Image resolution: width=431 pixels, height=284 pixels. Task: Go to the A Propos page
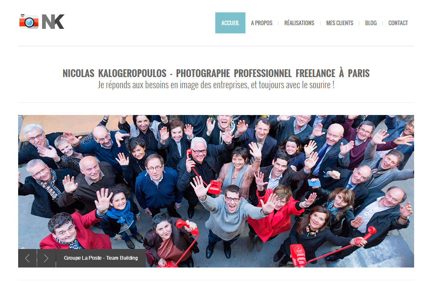[261, 23]
